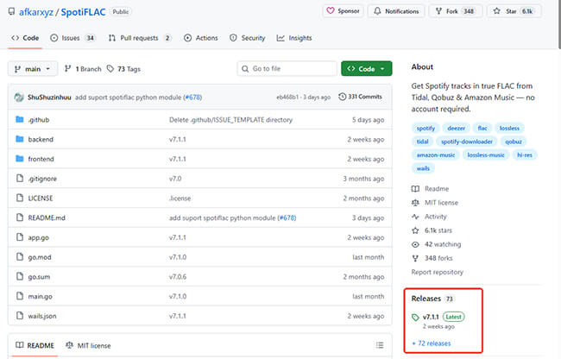The height and width of the screenshot is (359, 561).
Task: Fork the repository button
Action: 455,11
